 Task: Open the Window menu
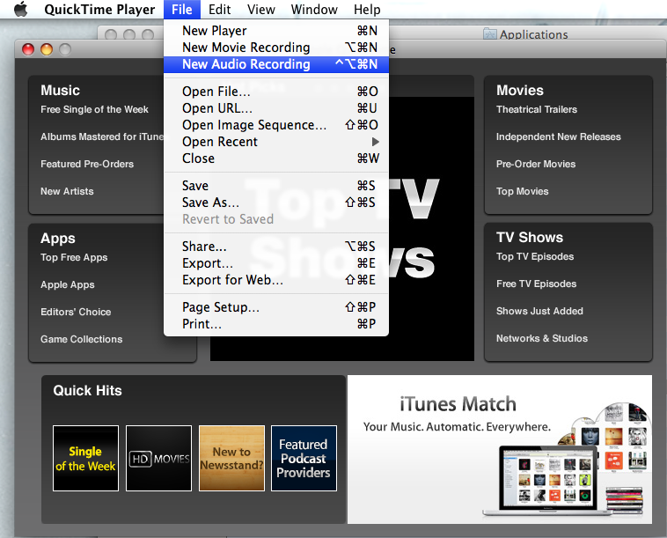[x=314, y=10]
